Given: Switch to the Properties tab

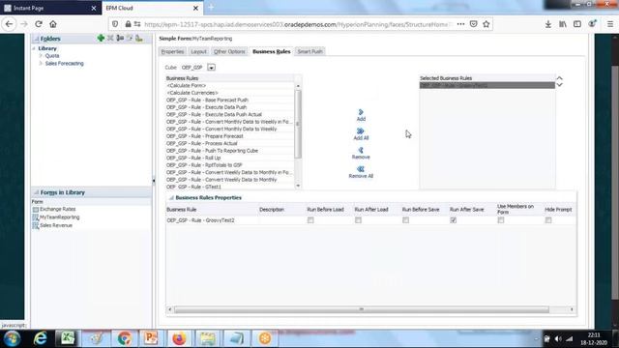Looking at the screenshot, I should click(x=172, y=51).
